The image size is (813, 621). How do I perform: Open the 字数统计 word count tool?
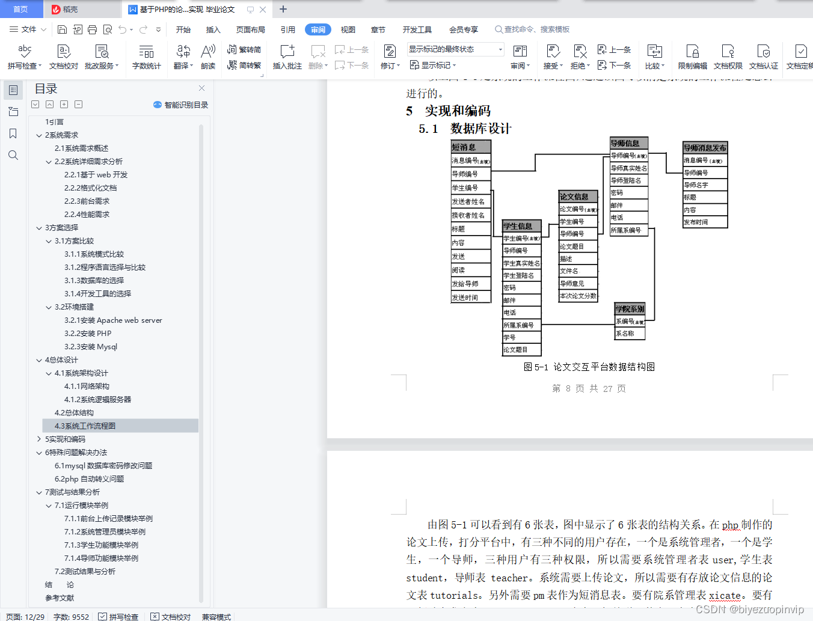(x=147, y=57)
